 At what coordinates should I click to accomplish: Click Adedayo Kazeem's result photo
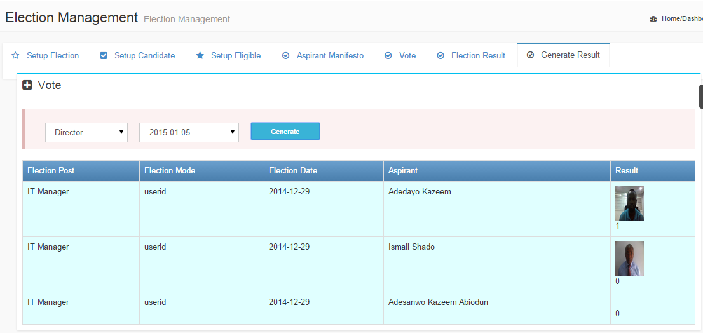coord(629,203)
